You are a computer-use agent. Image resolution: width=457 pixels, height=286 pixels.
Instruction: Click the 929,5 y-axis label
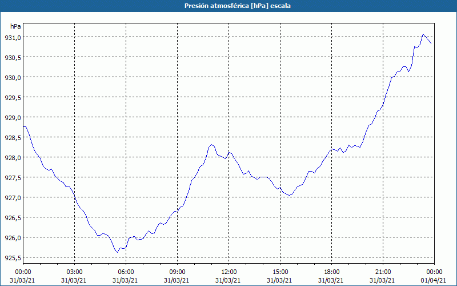click(13, 97)
